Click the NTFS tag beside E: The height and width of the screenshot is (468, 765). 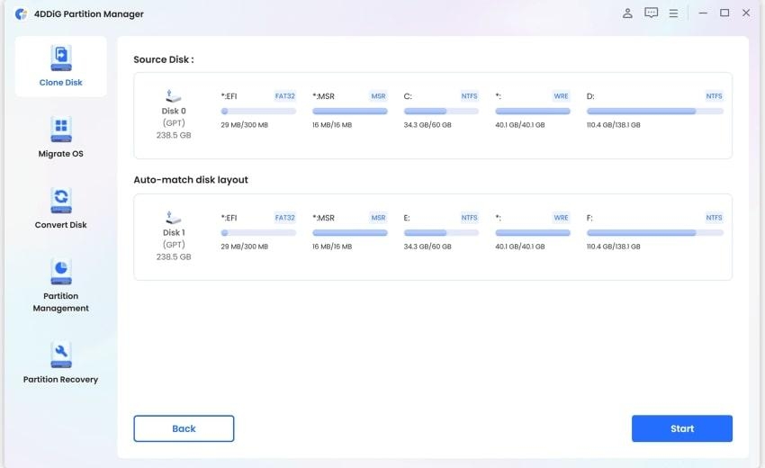[469, 218]
